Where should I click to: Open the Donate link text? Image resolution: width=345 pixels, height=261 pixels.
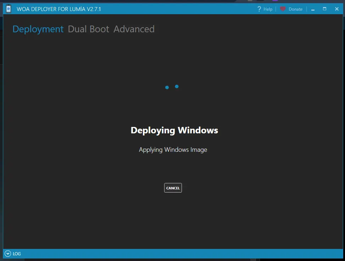(295, 9)
